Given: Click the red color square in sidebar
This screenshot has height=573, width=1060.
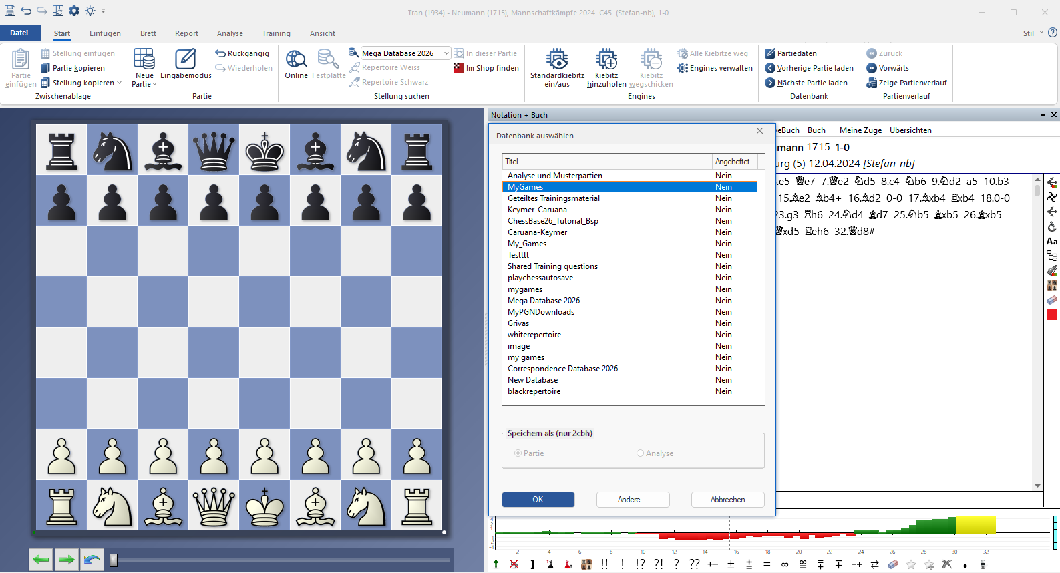Looking at the screenshot, I should click(1052, 315).
